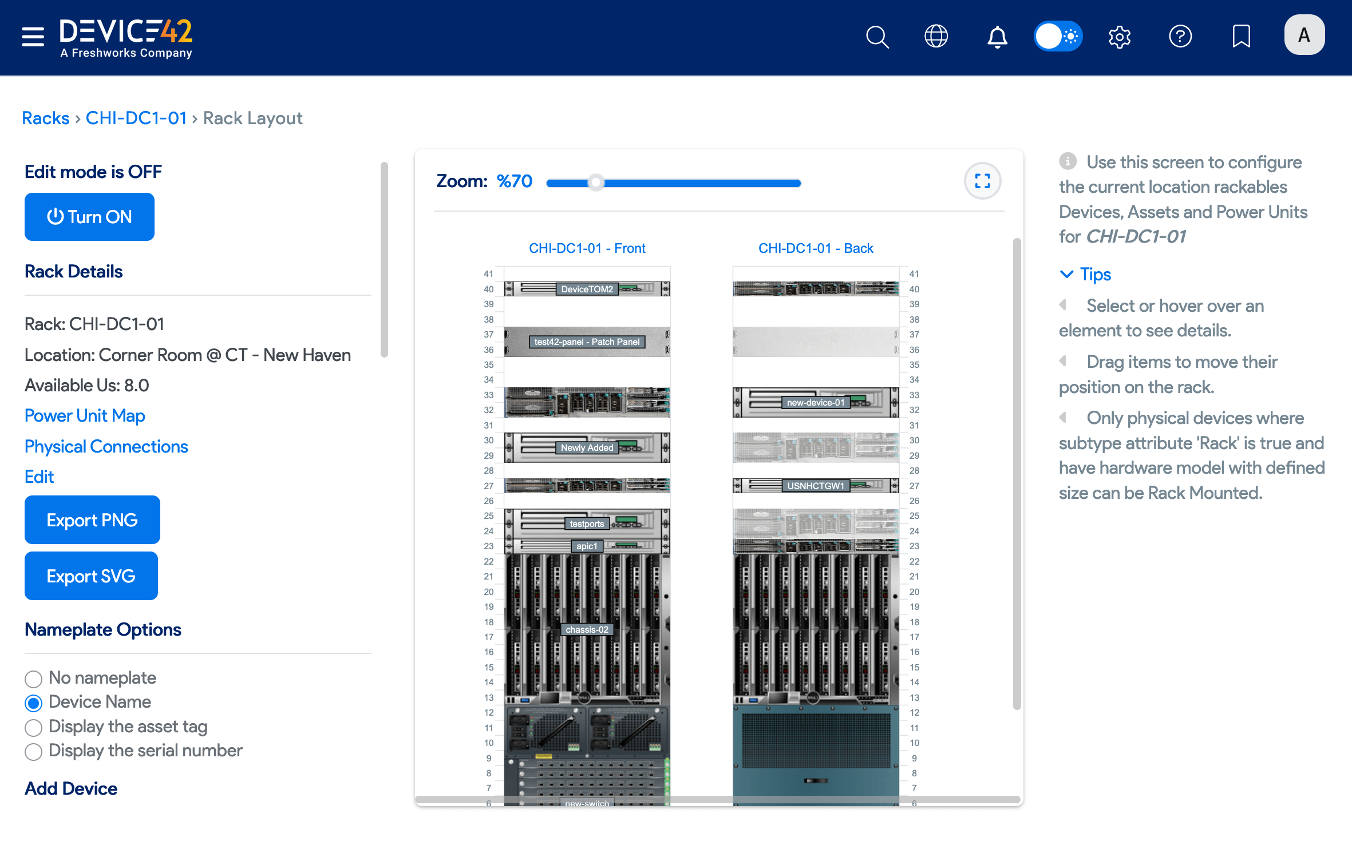Open the user avatar menu

(1304, 35)
